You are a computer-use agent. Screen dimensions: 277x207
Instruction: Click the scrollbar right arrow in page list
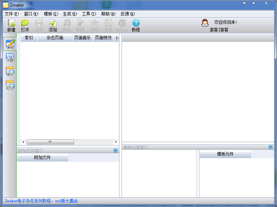pos(116,142)
